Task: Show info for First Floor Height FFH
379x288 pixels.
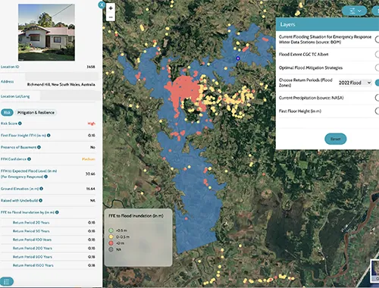Action: click(x=49, y=136)
